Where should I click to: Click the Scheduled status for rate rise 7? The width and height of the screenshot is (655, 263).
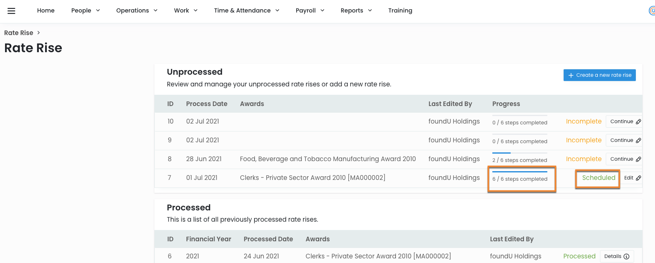pos(598,178)
